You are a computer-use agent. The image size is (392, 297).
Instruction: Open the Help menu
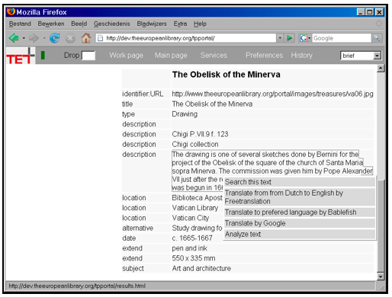[x=200, y=24]
